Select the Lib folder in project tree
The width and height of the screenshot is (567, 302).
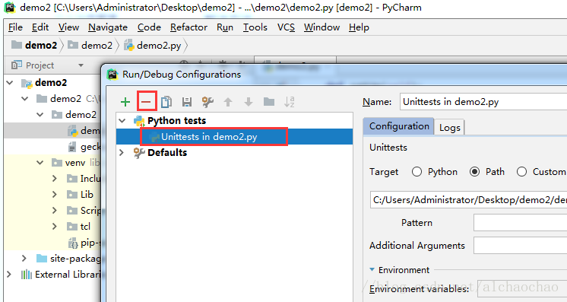87,195
